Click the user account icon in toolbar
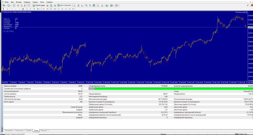The width and height of the screenshot is (253, 135). 51,5
